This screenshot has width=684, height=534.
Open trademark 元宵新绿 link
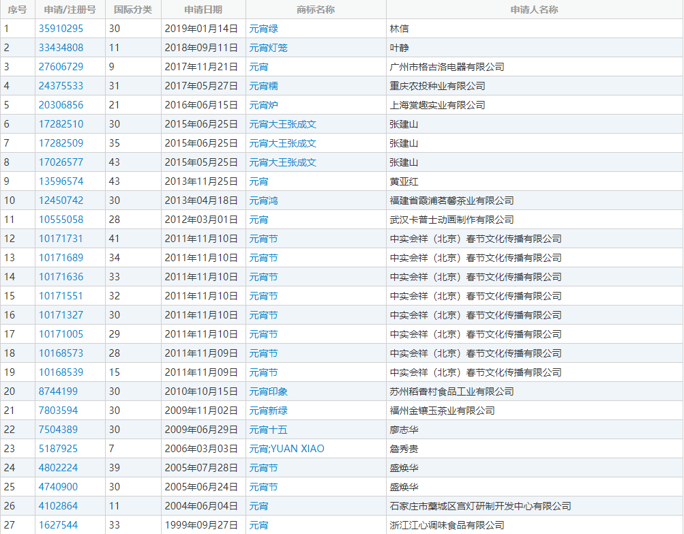268,411
